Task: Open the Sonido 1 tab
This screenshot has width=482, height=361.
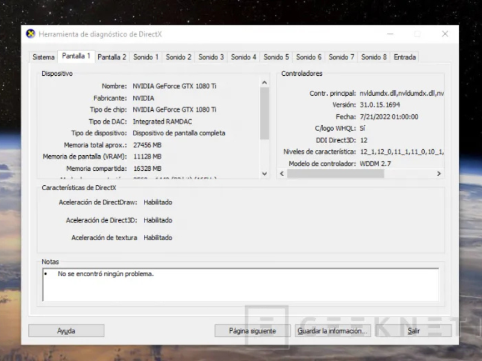Action: tap(146, 57)
